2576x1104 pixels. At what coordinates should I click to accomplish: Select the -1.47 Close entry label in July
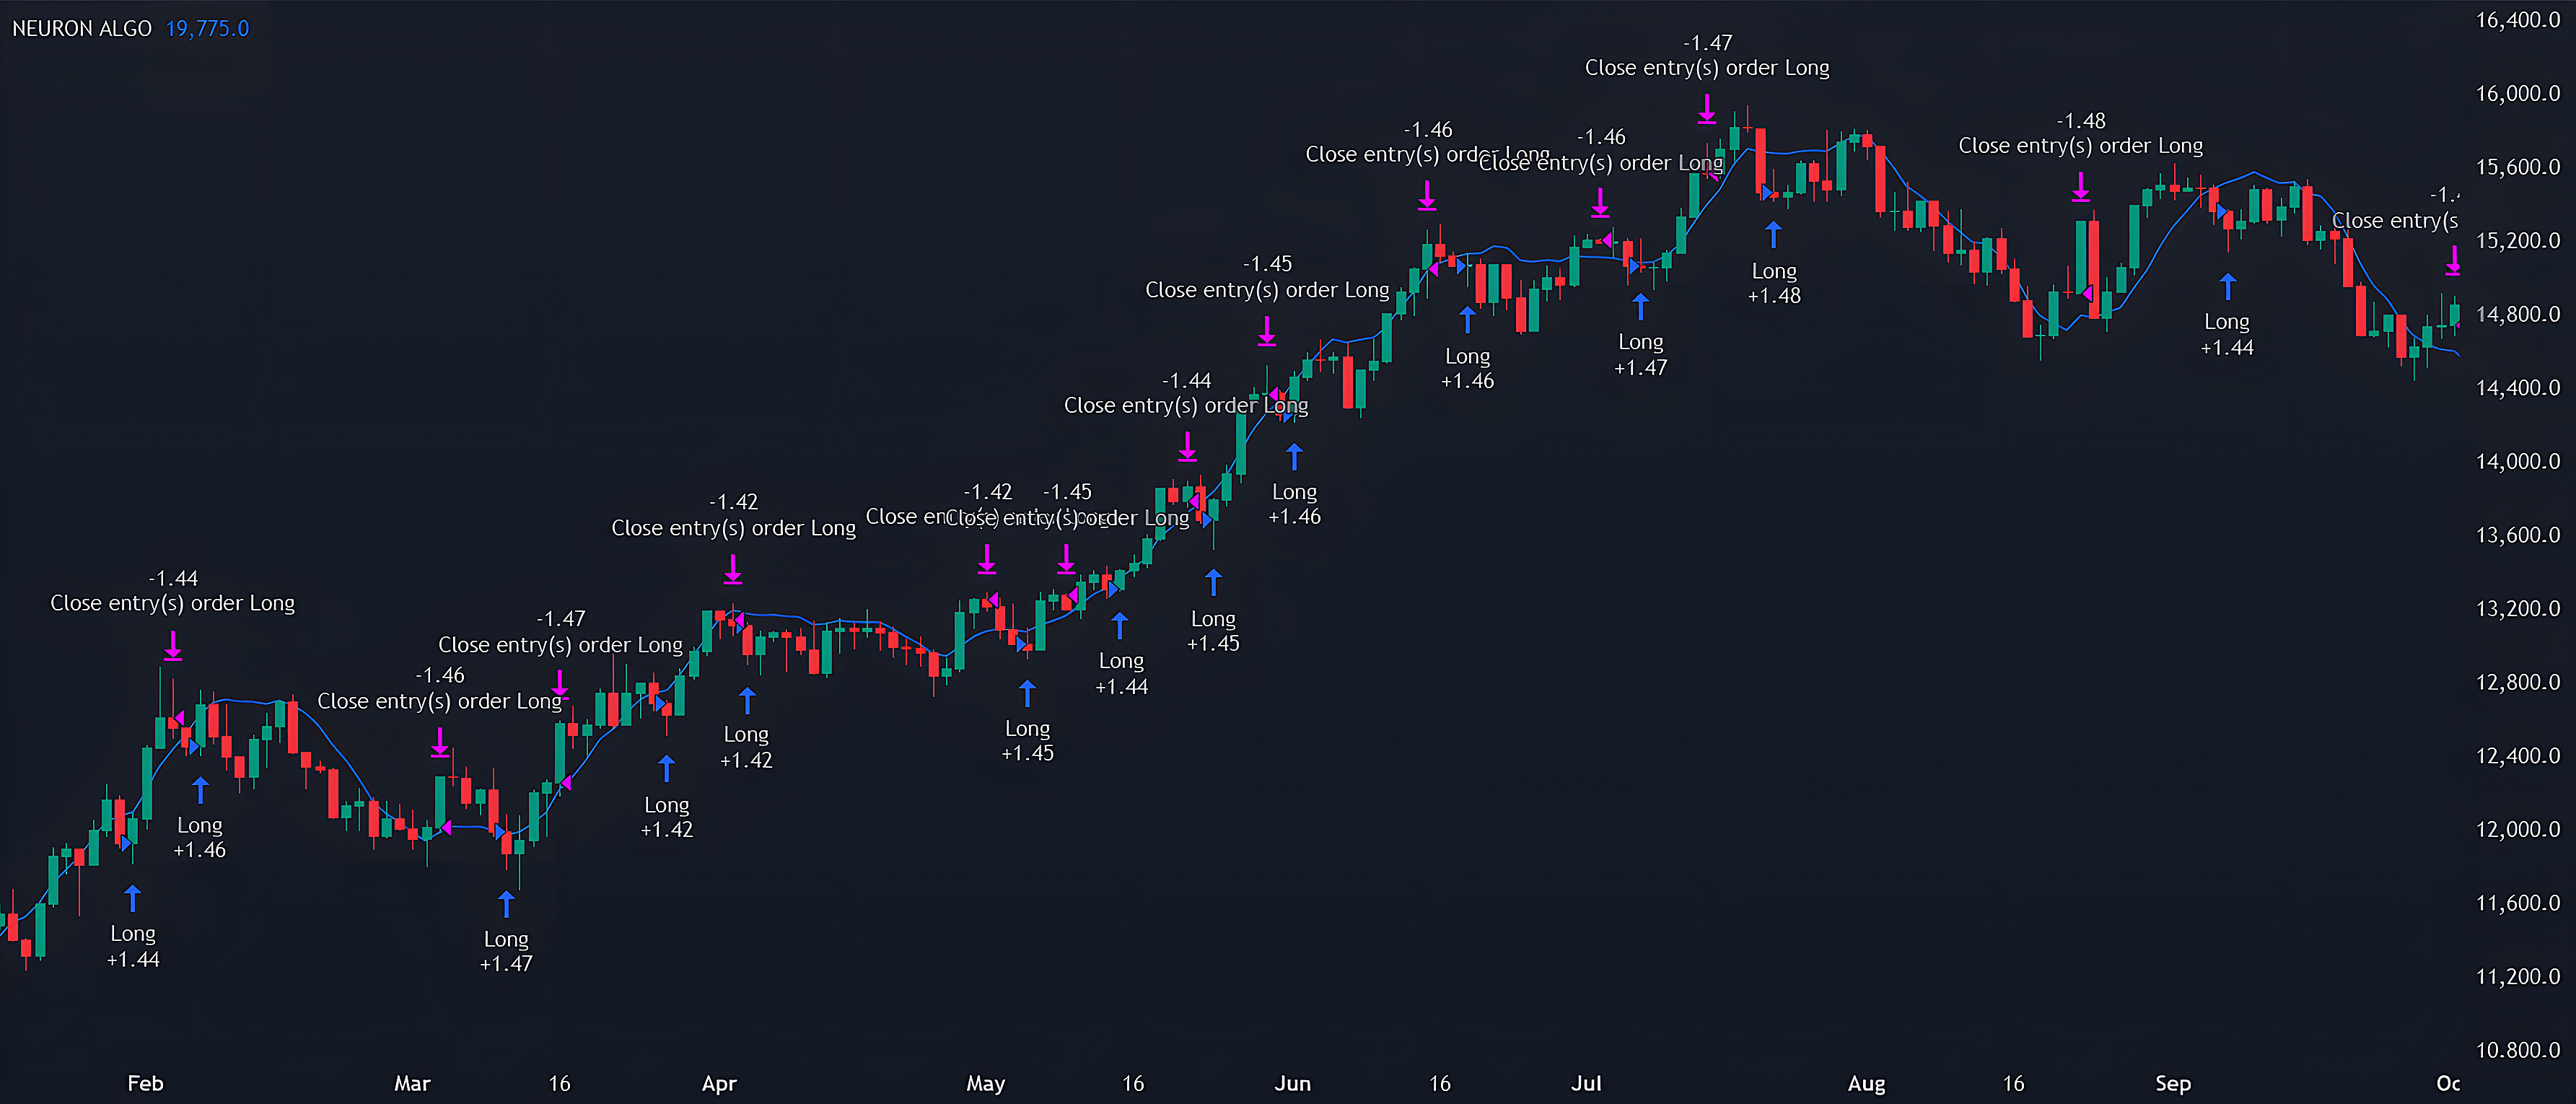[x=1707, y=55]
